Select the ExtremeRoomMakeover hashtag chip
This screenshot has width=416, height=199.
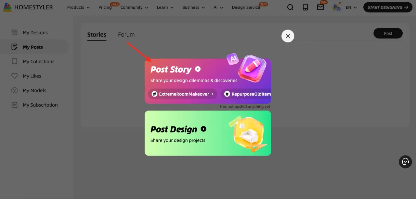(183, 94)
